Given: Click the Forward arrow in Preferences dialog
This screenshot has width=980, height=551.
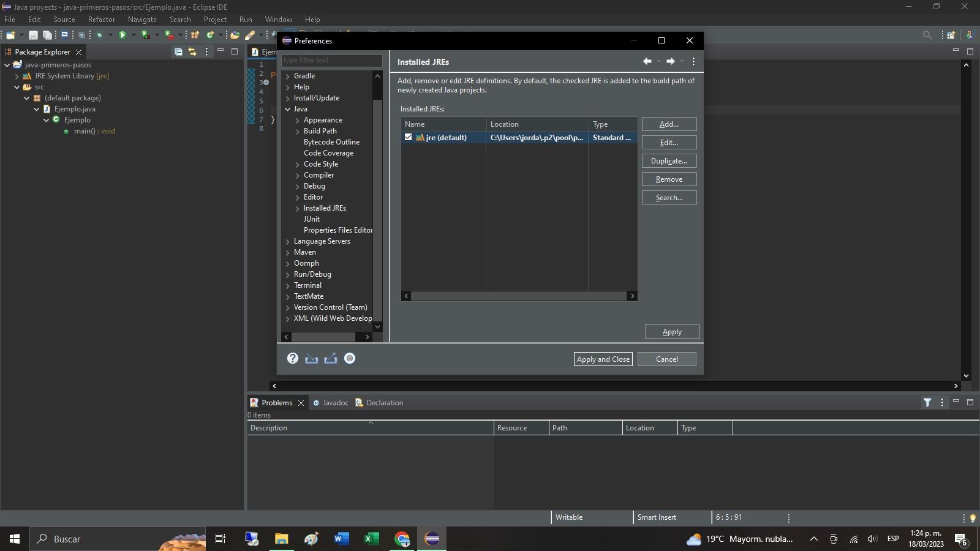Looking at the screenshot, I should point(671,61).
